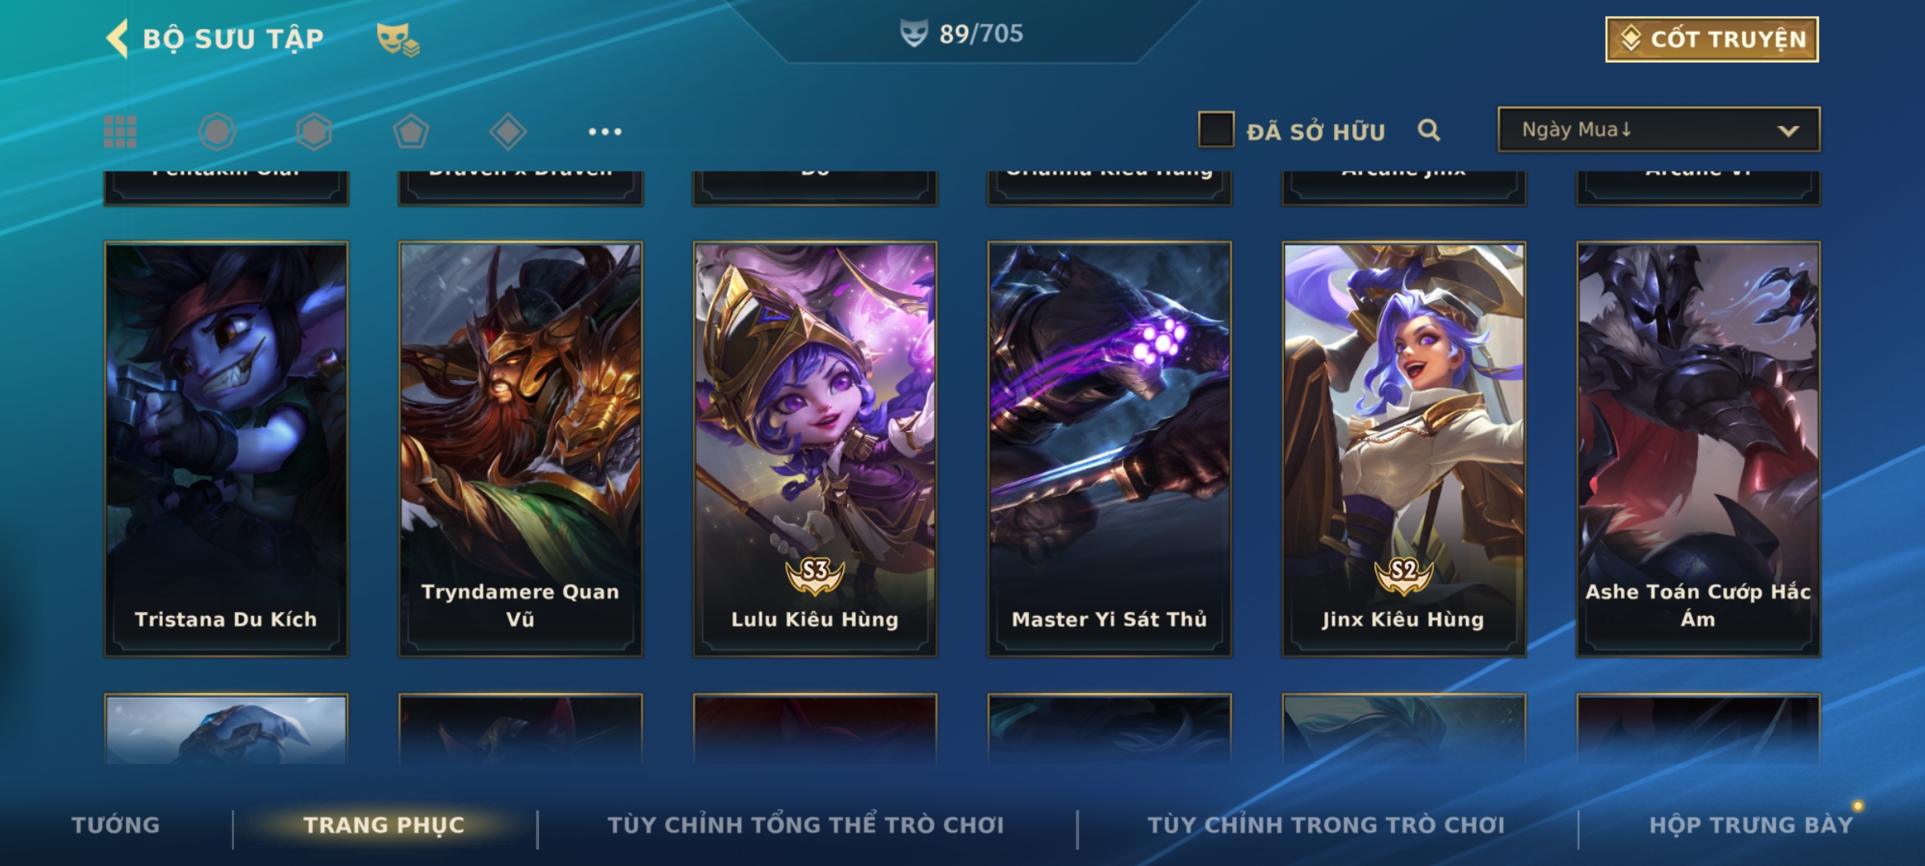This screenshot has height=866, width=1925.
Task: Select the first rarity gem filter icon
Action: click(x=217, y=132)
